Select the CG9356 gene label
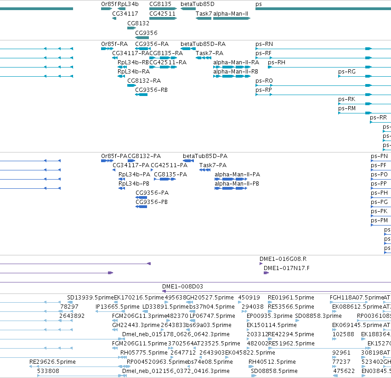Screen dimensions: 391x378 click(146, 33)
